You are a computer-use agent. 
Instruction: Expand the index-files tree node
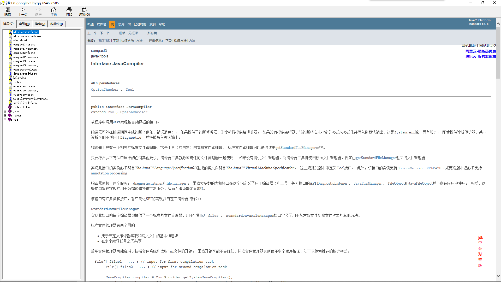point(5,107)
